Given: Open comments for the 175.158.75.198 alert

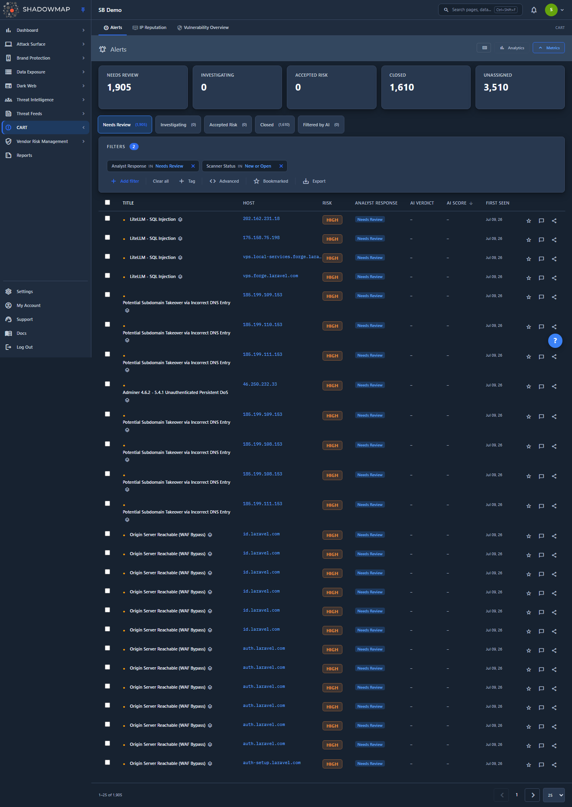Looking at the screenshot, I should (x=541, y=240).
